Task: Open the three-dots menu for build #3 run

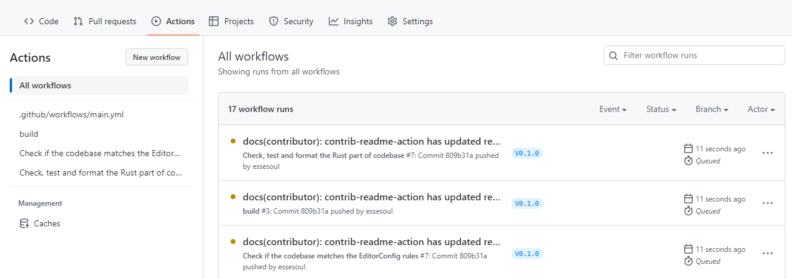Action: coord(768,203)
